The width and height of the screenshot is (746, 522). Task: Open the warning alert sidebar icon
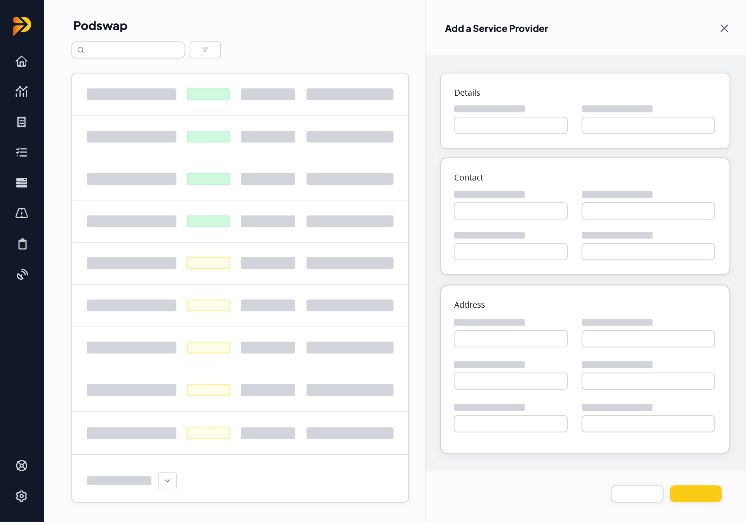(21, 213)
